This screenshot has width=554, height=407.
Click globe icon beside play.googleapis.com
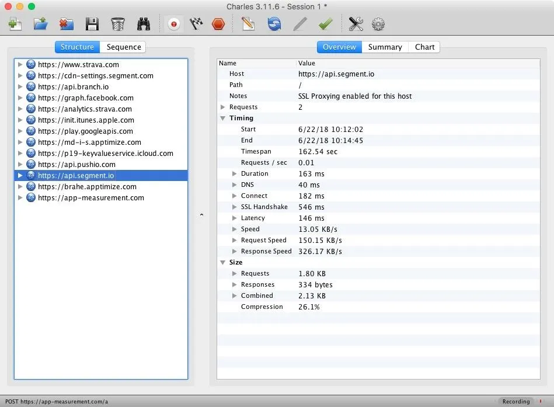(31, 131)
